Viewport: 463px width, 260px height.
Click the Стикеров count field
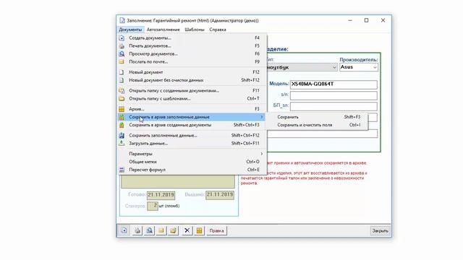tap(153, 206)
